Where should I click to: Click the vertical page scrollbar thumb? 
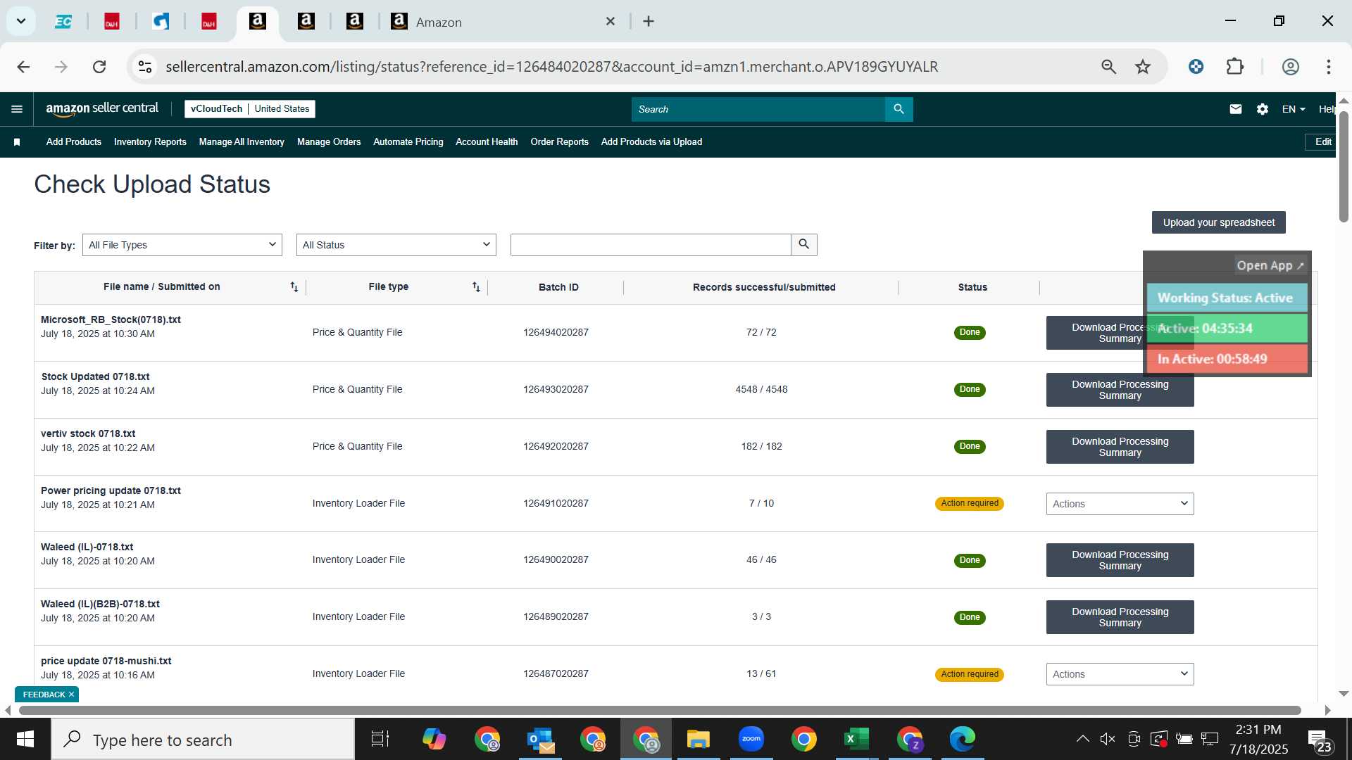point(1344,167)
